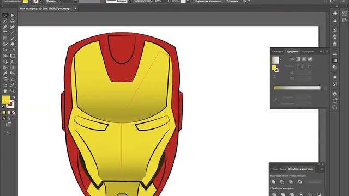Select the Scale tool
Image resolution: width=349 pixels, height=196 pixels.
coord(13,50)
